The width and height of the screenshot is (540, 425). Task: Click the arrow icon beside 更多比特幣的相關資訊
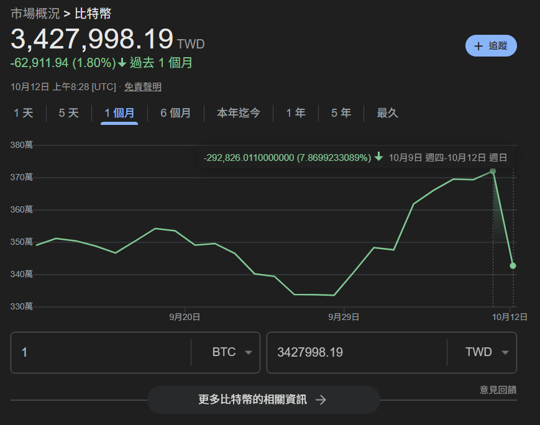pyautogui.click(x=321, y=400)
